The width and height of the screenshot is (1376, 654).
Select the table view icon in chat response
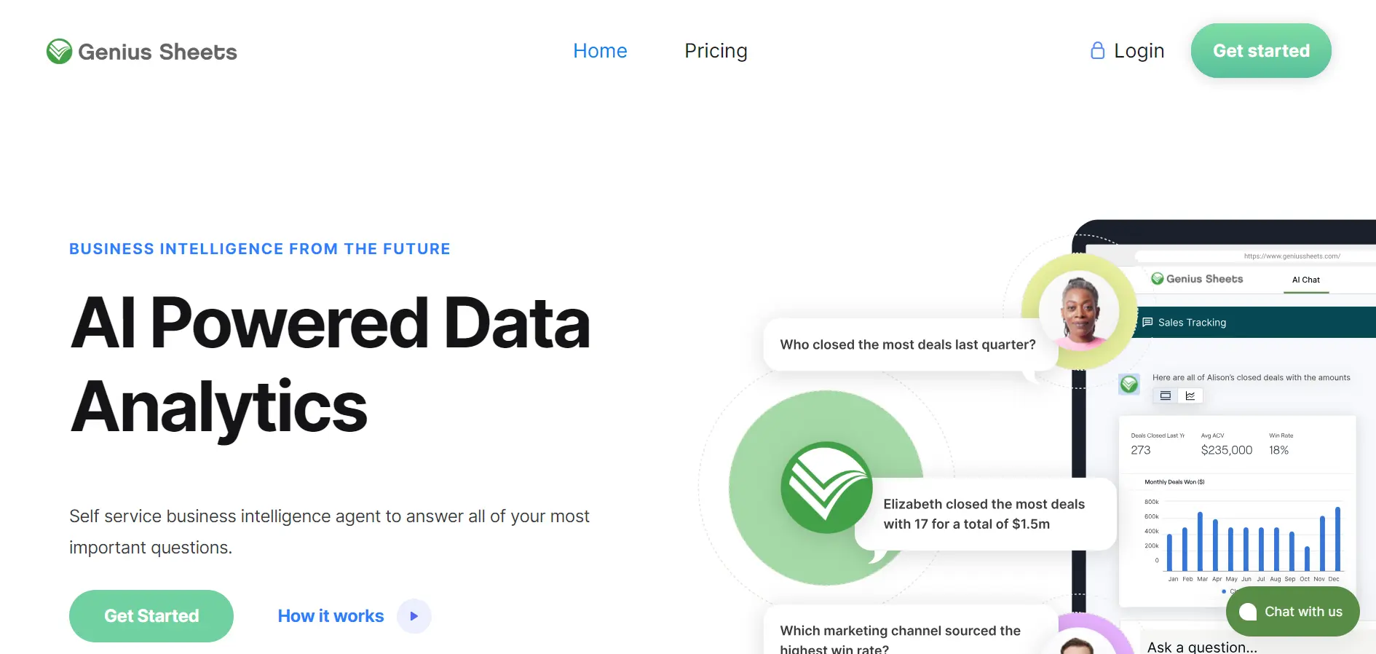[1166, 395]
